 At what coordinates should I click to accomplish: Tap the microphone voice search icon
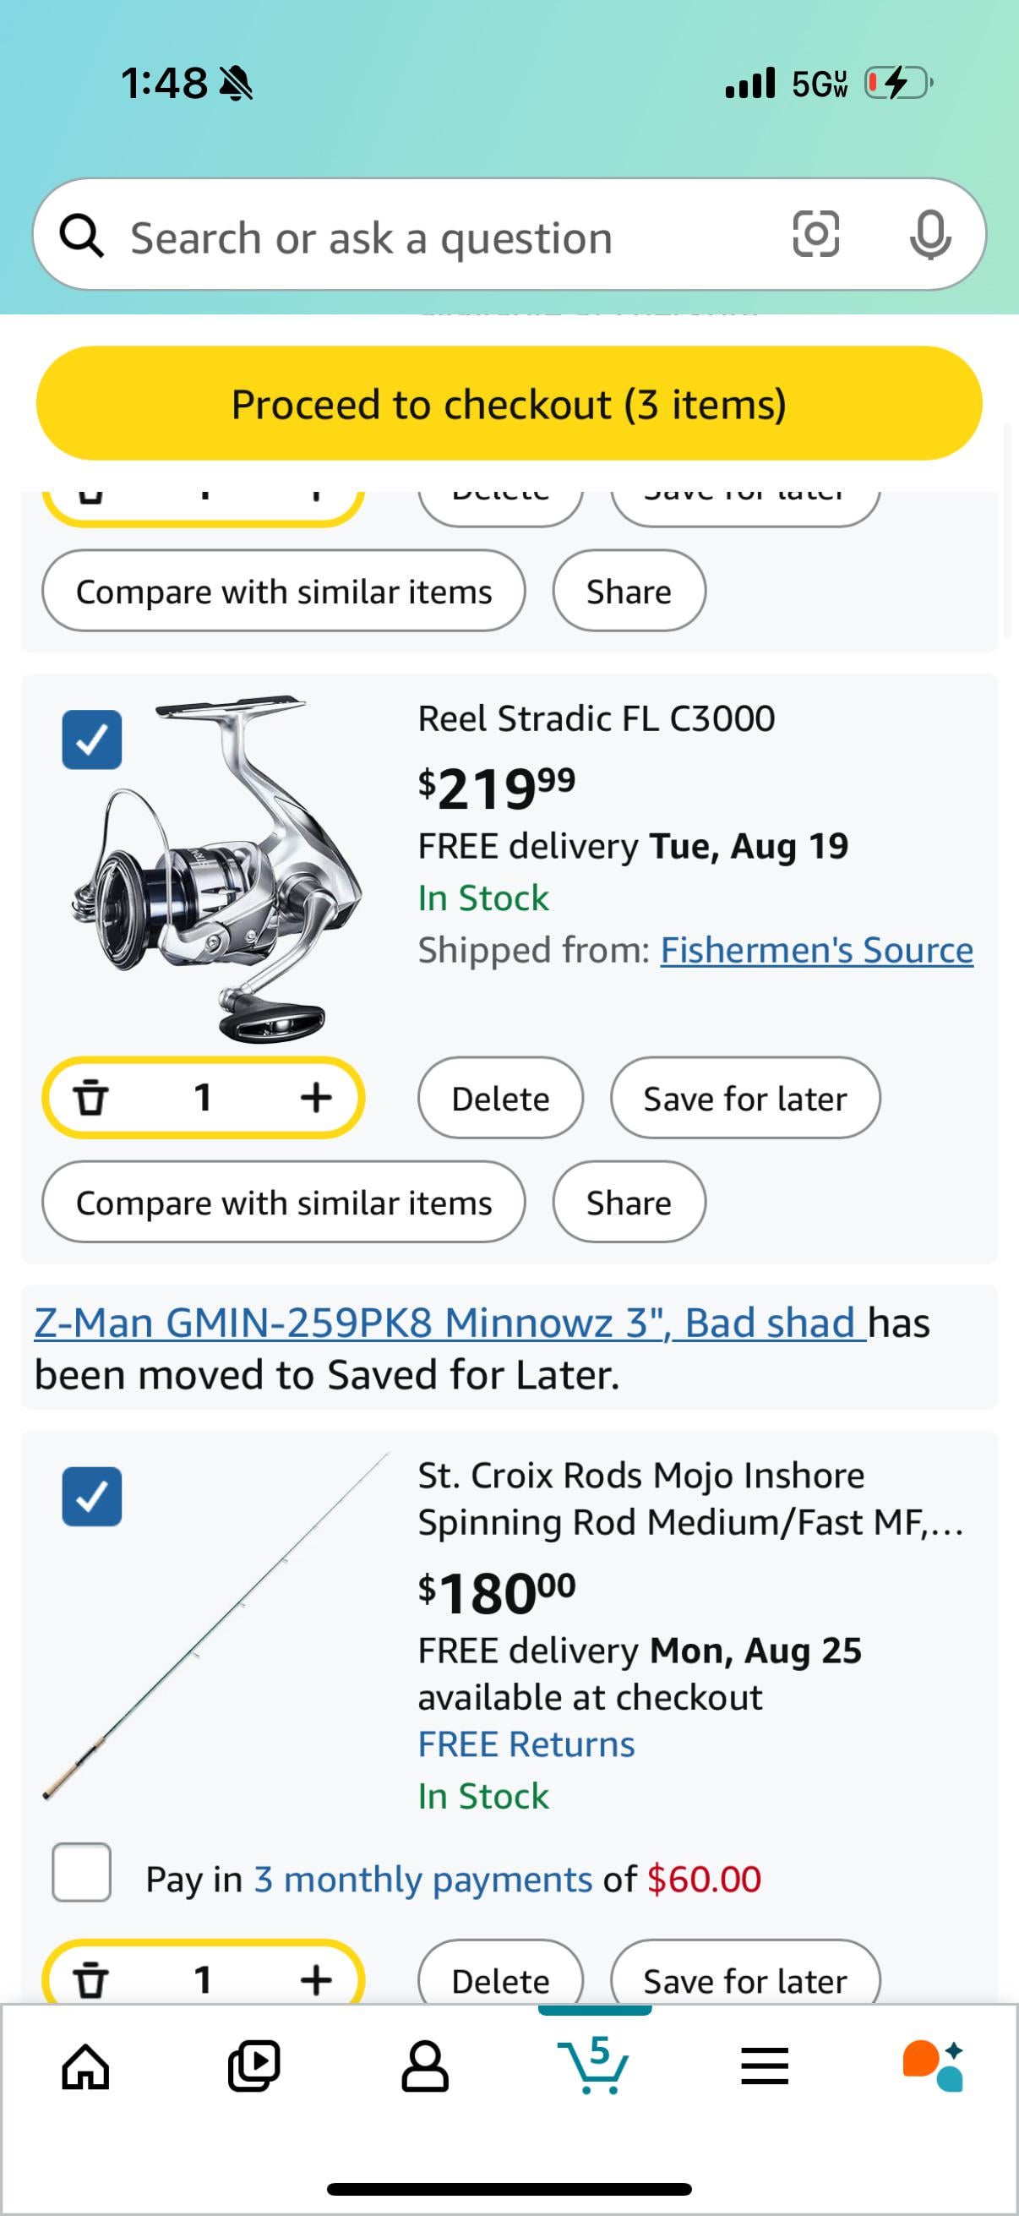(929, 234)
